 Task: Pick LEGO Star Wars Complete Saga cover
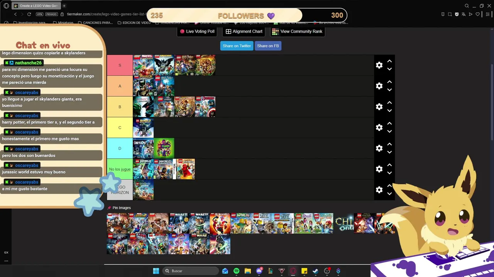[x=199, y=244]
